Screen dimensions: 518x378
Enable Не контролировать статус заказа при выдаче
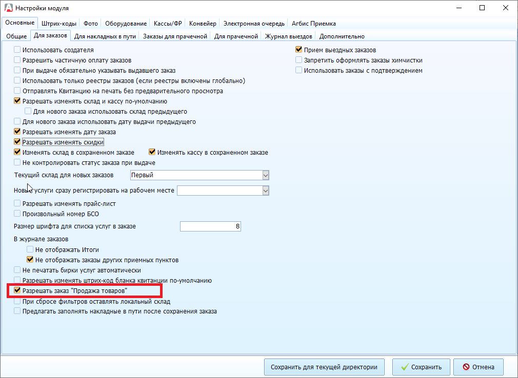17,162
